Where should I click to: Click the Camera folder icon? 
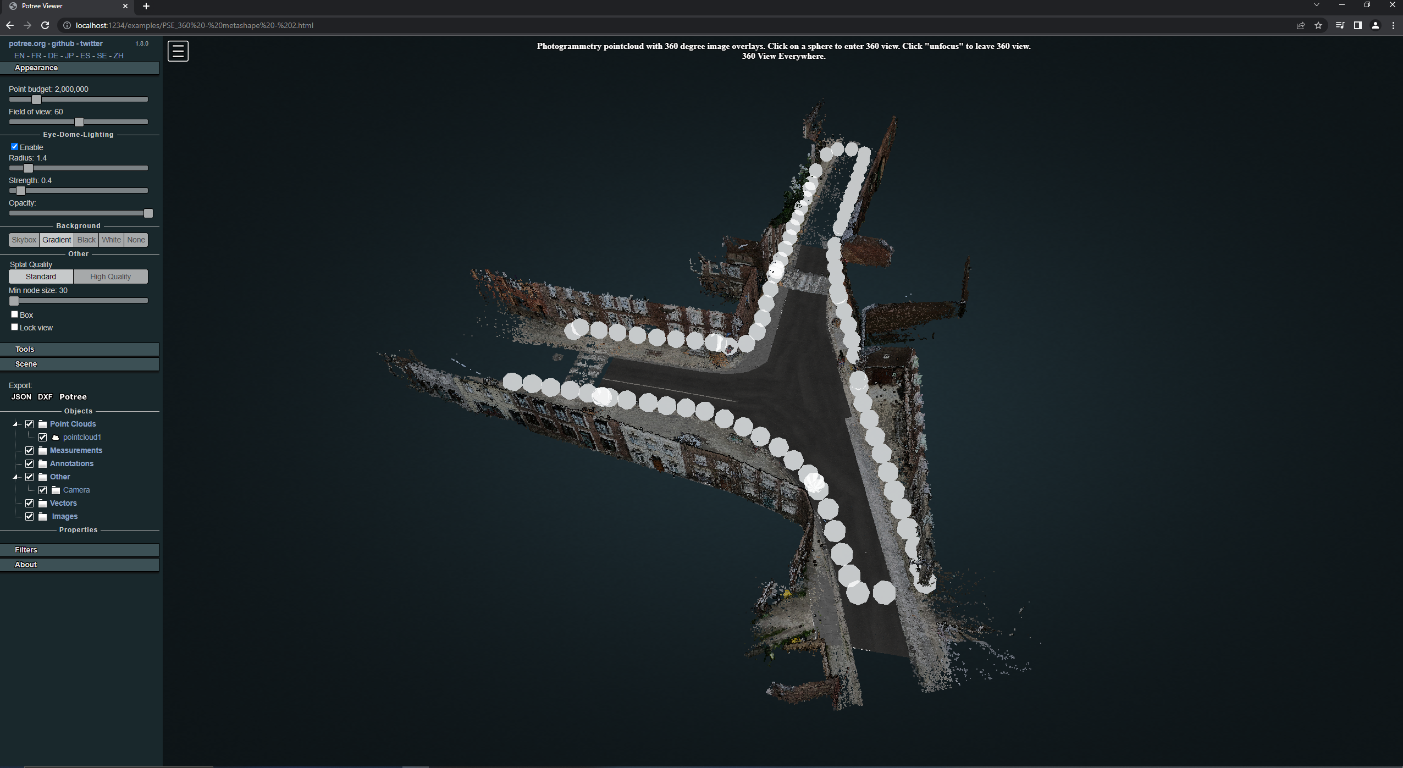(56, 490)
